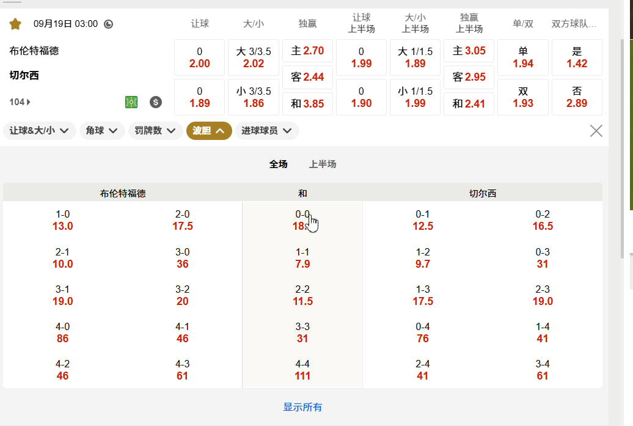Select correct score 3-4 at 61
633x426 pixels.
coord(543,370)
